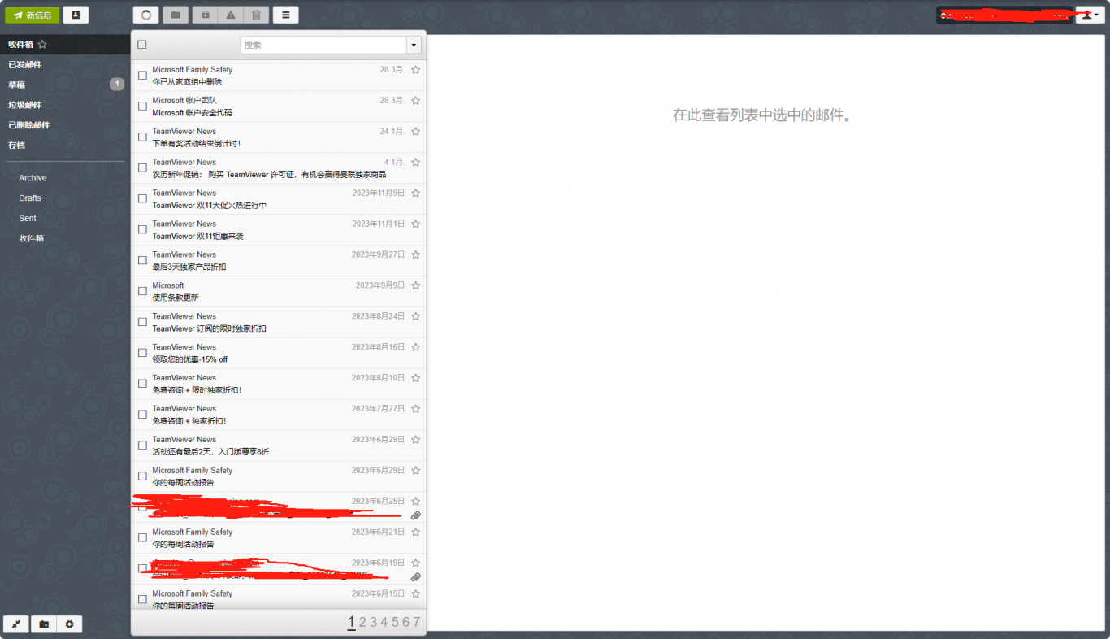
Task: Open the 已发邮件 folder
Action: (65, 65)
